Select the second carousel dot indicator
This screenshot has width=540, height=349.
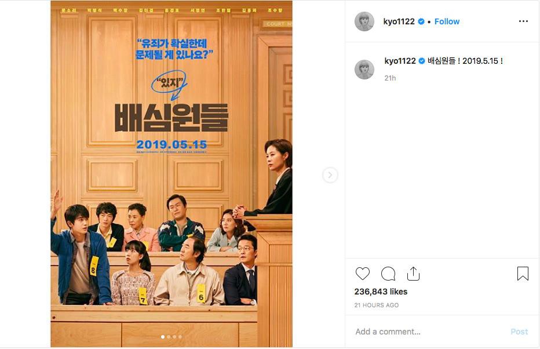[x=169, y=337]
